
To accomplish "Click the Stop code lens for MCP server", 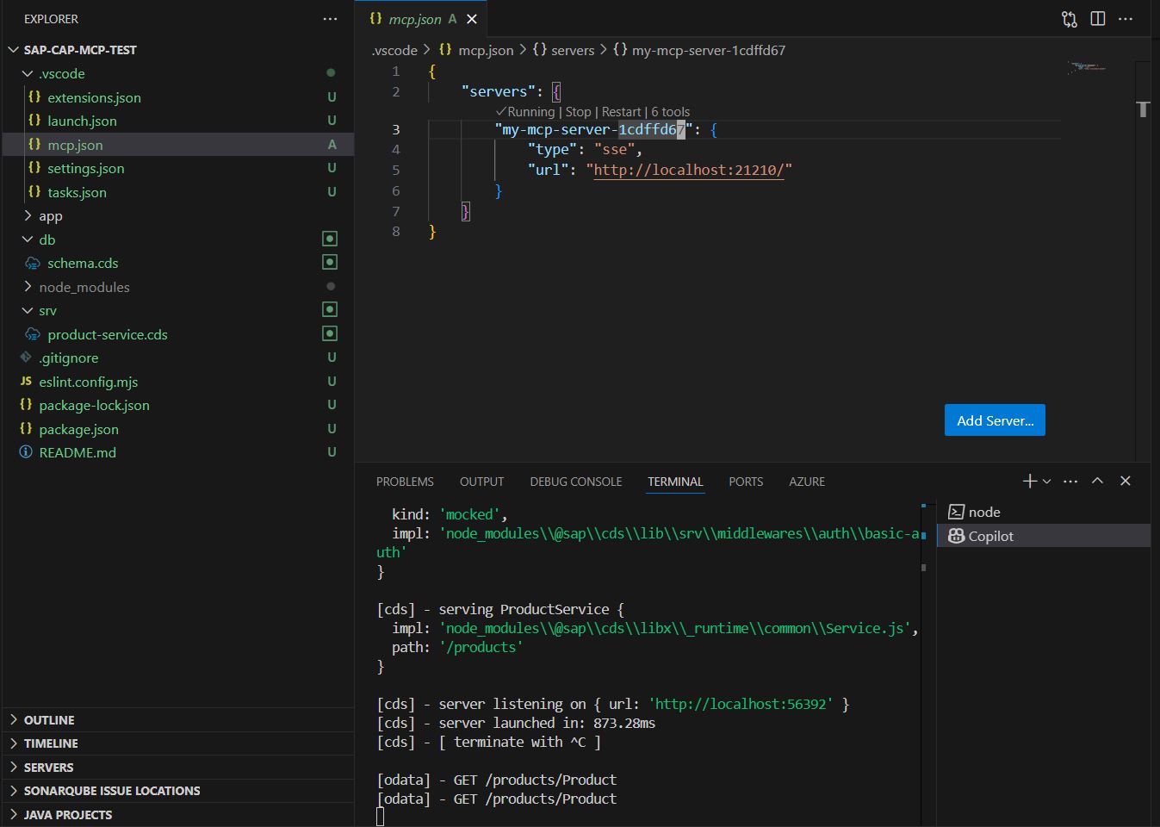I will click(578, 112).
